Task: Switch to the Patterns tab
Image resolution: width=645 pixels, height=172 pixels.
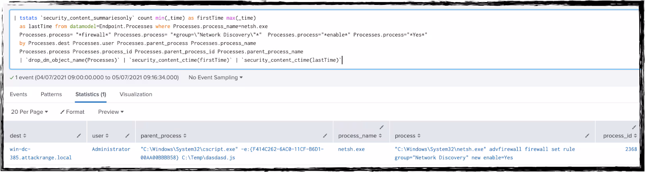Action: coord(51,94)
